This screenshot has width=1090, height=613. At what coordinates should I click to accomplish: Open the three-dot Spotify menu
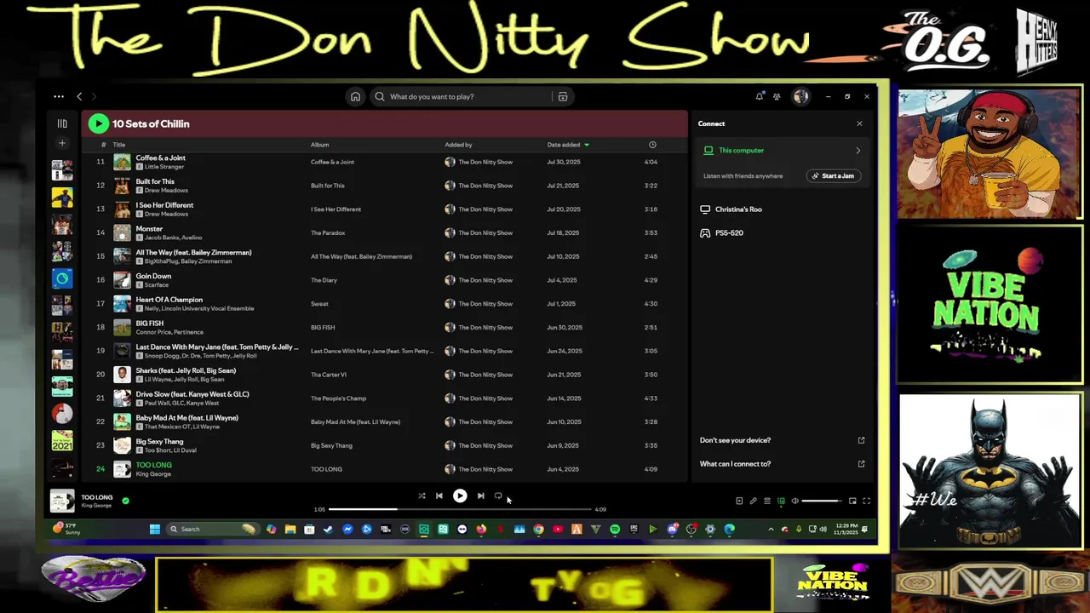coord(59,96)
